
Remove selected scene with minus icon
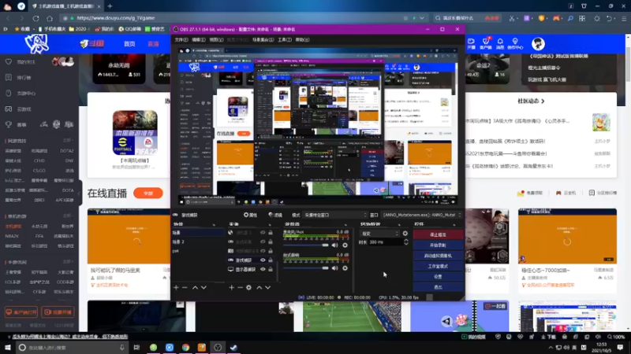(x=185, y=287)
